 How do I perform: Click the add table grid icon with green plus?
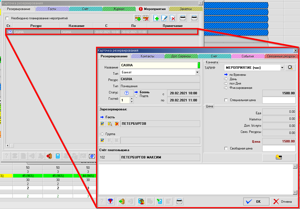pyautogui.click(x=138, y=18)
